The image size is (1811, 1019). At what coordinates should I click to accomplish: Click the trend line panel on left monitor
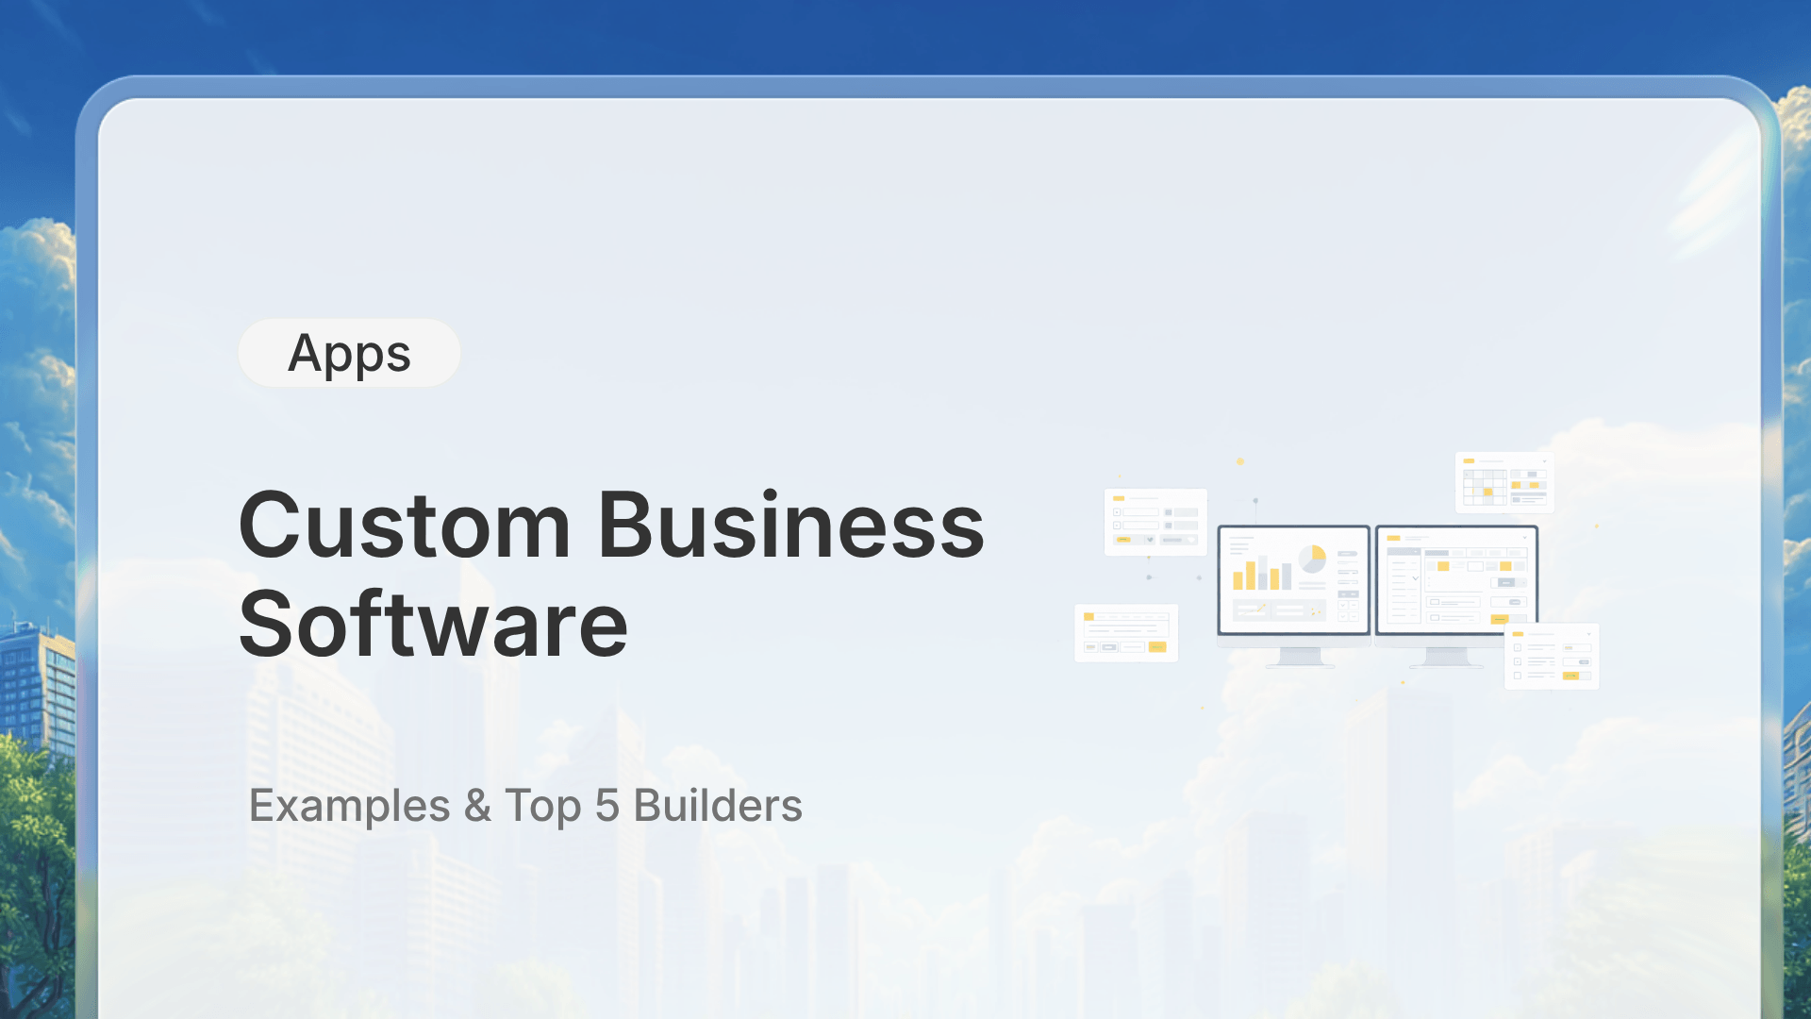(1252, 610)
